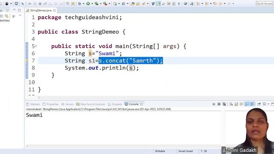Image resolution: width=274 pixels, height=154 pixels.
Task: Click Remove All Terminated Launches double-X icon
Action: coord(224,104)
